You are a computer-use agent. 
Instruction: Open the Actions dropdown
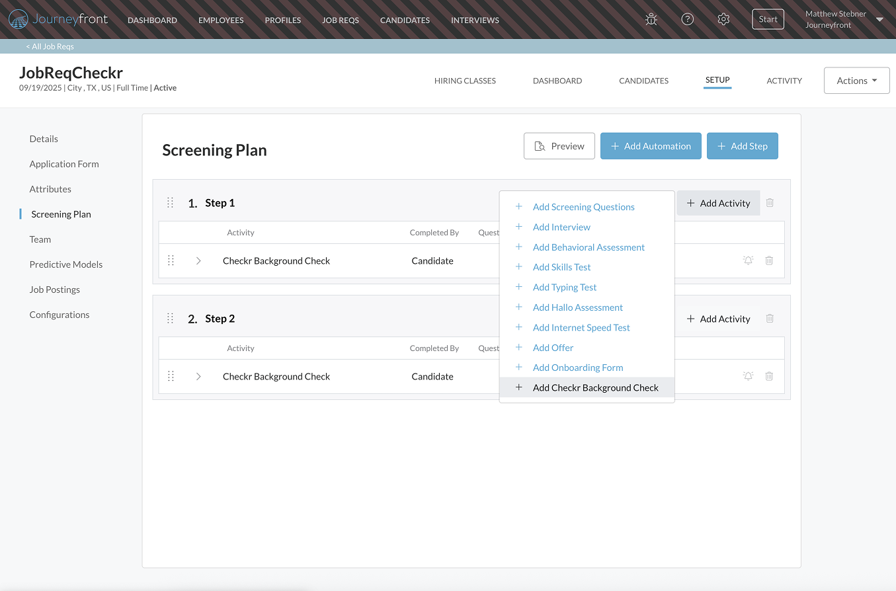tap(857, 81)
